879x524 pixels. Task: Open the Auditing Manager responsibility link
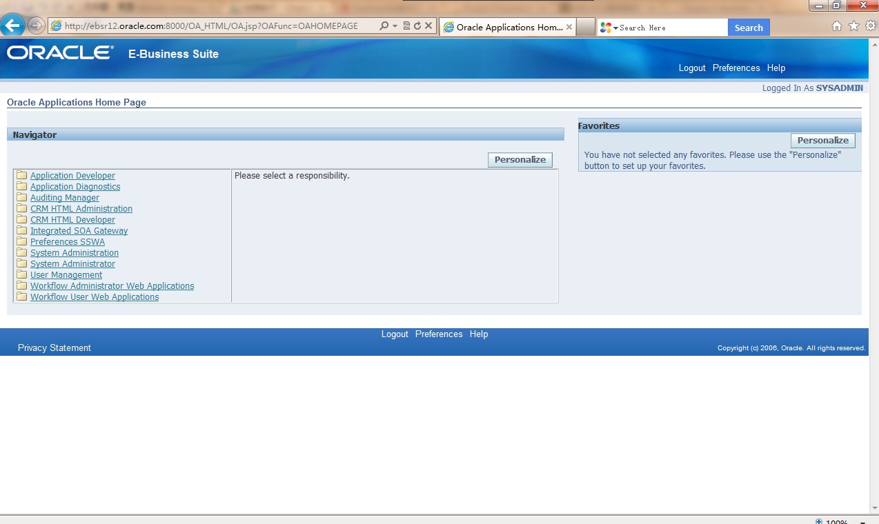pos(65,198)
